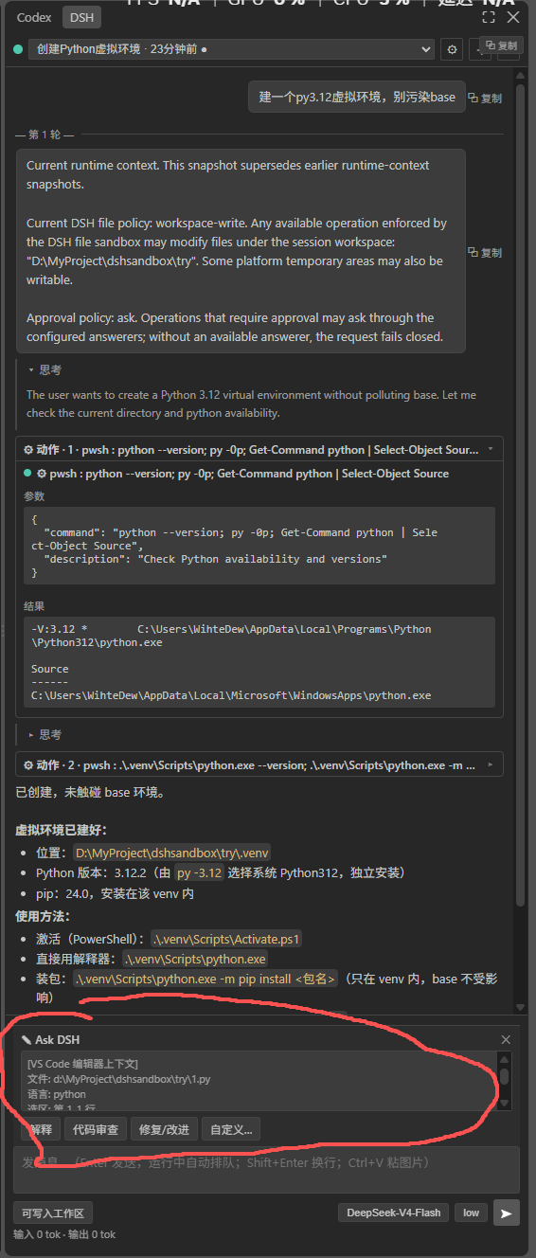
Task: Click the 结果 label
Action: click(34, 606)
